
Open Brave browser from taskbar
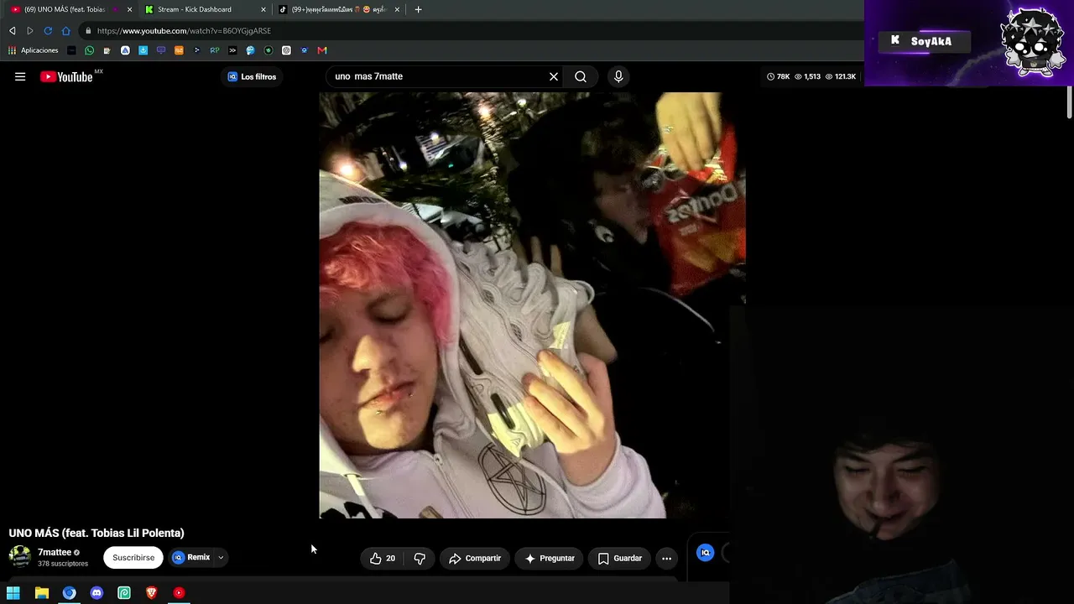click(x=151, y=593)
